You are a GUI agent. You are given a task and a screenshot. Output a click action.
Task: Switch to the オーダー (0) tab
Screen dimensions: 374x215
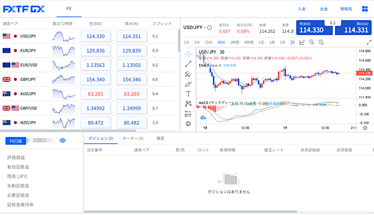133,138
